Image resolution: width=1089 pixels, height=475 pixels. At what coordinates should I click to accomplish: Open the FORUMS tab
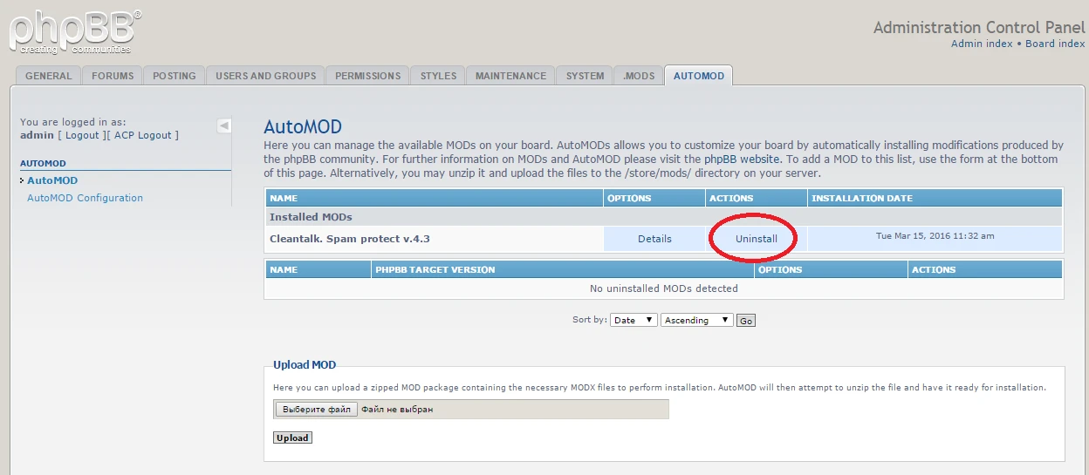[113, 76]
